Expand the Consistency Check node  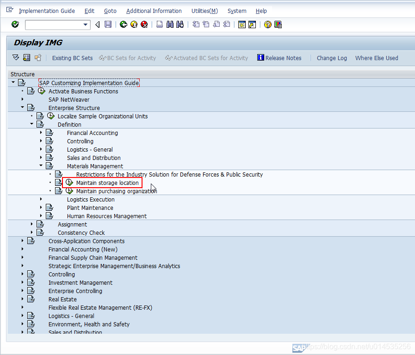click(x=32, y=232)
